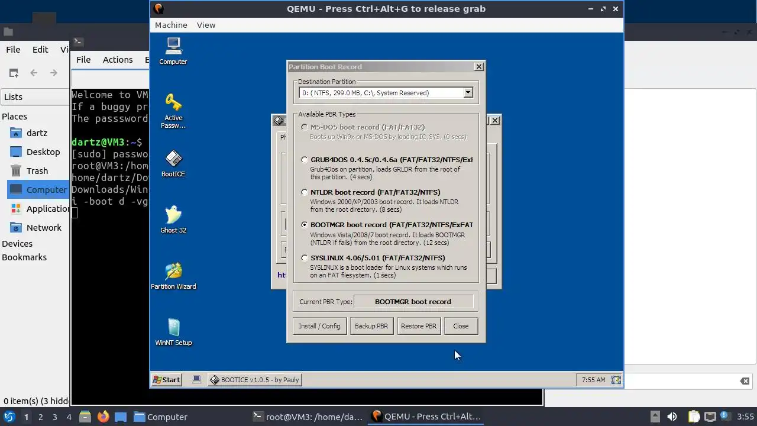Click the Restore PBR button
The width and height of the screenshot is (757, 426).
[419, 326]
